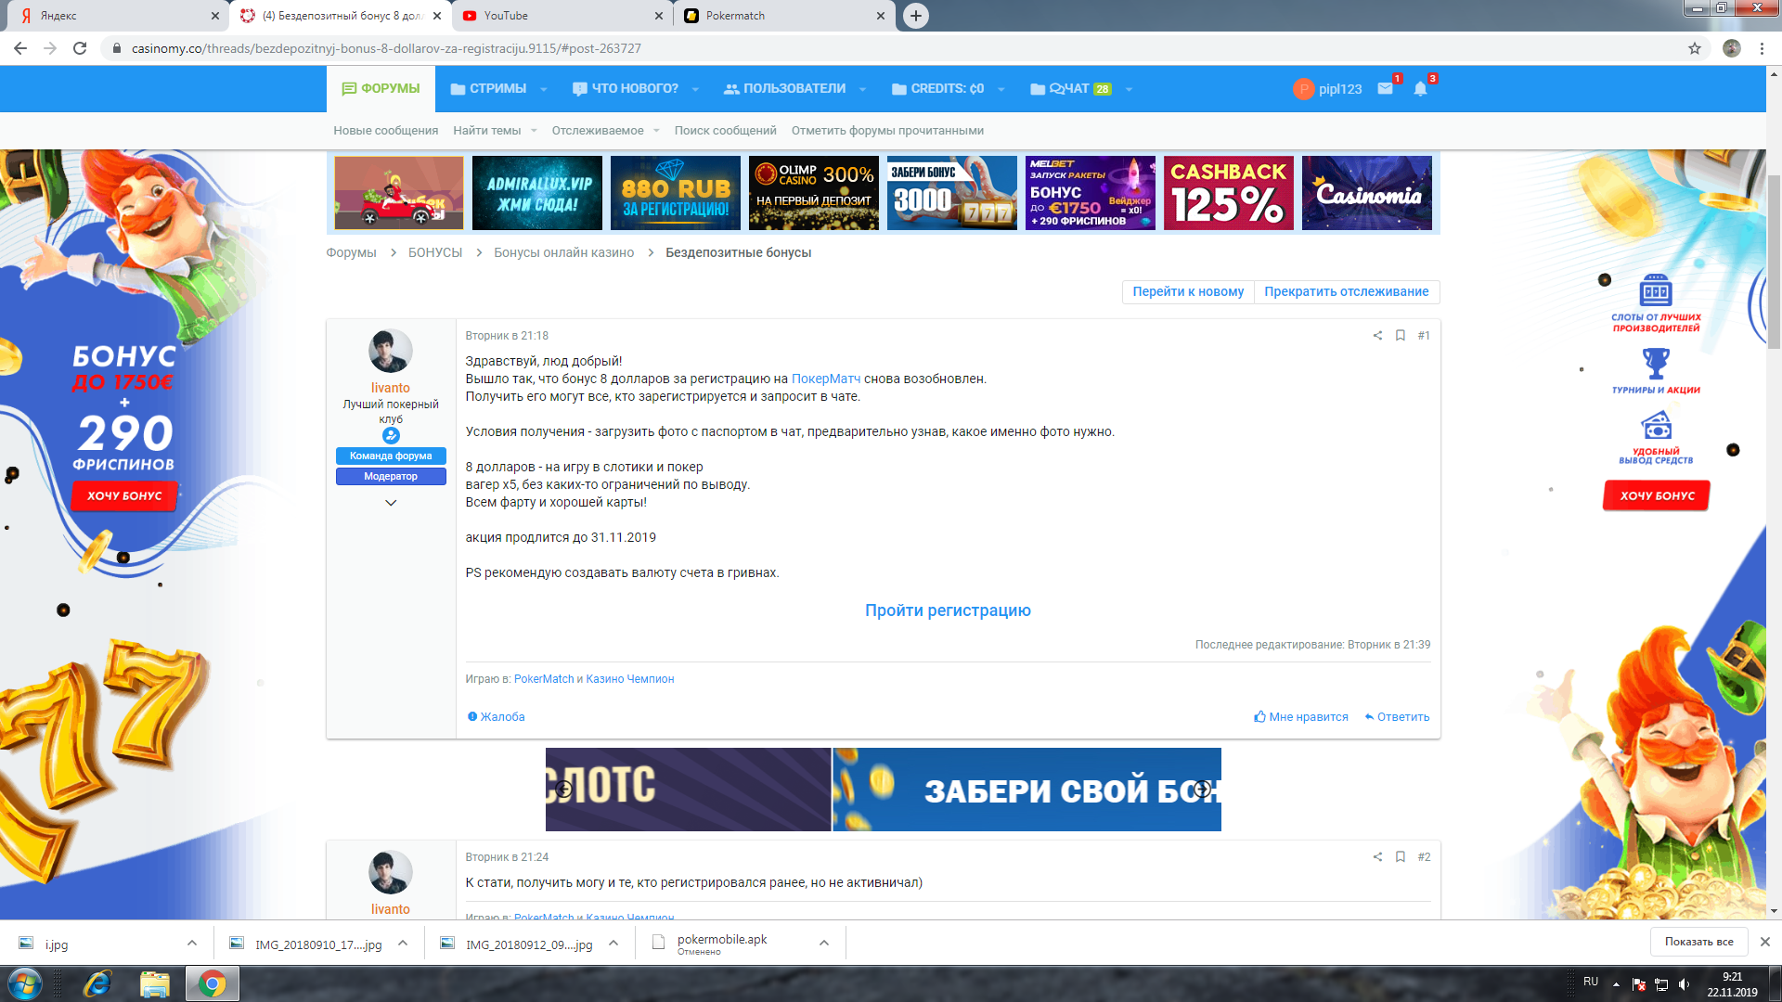
Task: Click the Chrome profile avatar icon
Action: point(1732,48)
